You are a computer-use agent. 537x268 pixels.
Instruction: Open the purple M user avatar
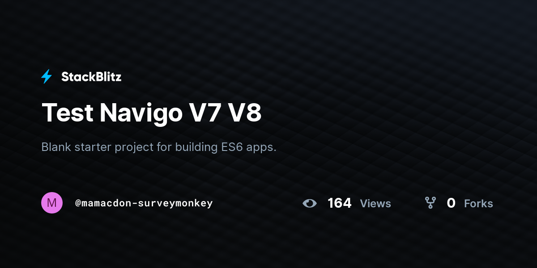[52, 203]
